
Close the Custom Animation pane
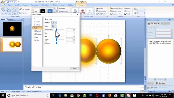(x=172, y=20)
